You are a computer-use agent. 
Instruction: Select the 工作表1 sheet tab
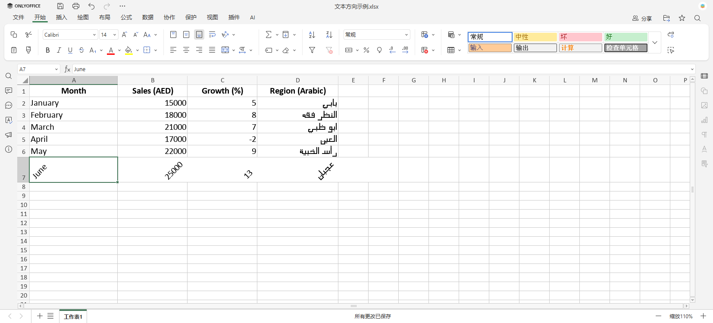[x=73, y=317]
